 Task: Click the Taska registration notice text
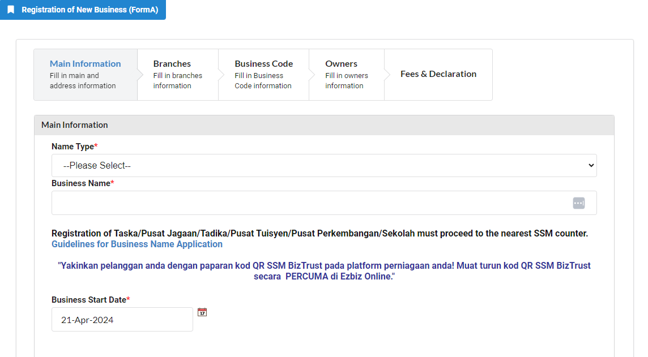[x=319, y=233]
